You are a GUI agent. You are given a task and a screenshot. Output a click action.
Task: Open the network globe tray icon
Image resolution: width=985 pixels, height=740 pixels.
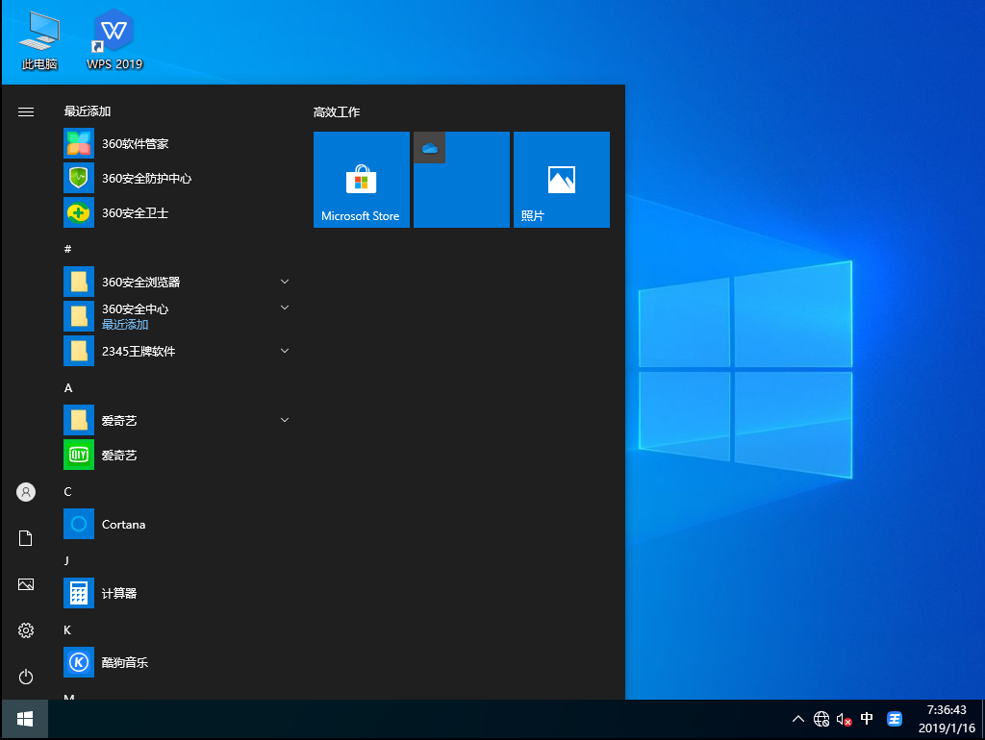[x=821, y=719]
